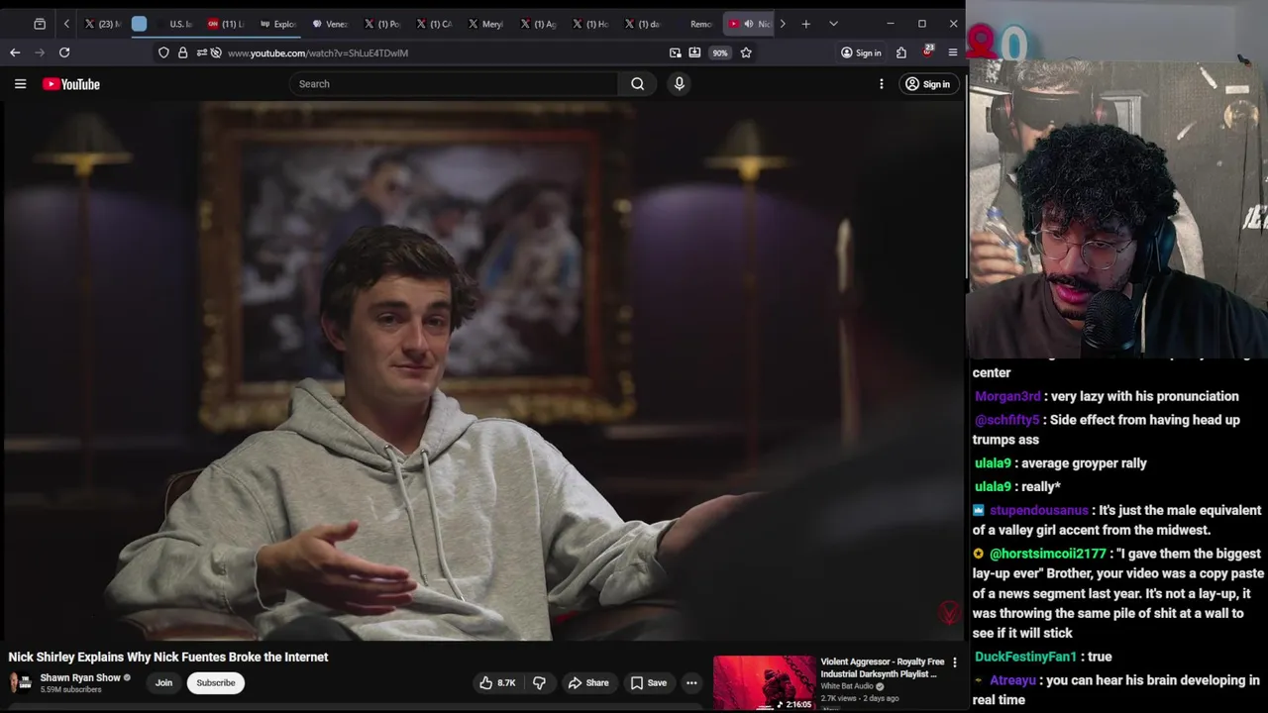Save the video to a playlist
The width and height of the screenshot is (1268, 713).
coord(649,682)
